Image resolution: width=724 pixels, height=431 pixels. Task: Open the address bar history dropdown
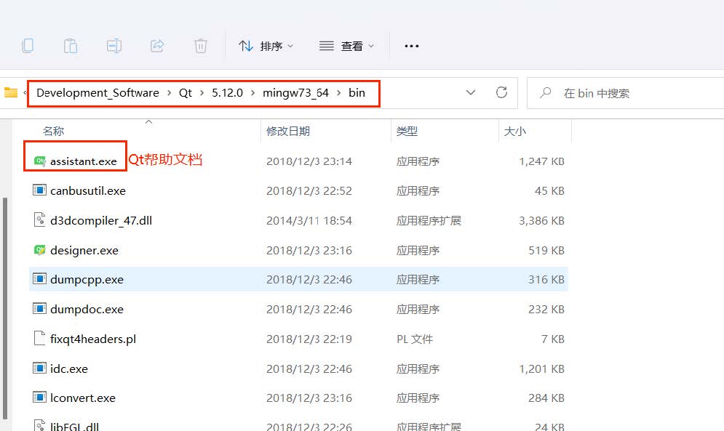[471, 93]
